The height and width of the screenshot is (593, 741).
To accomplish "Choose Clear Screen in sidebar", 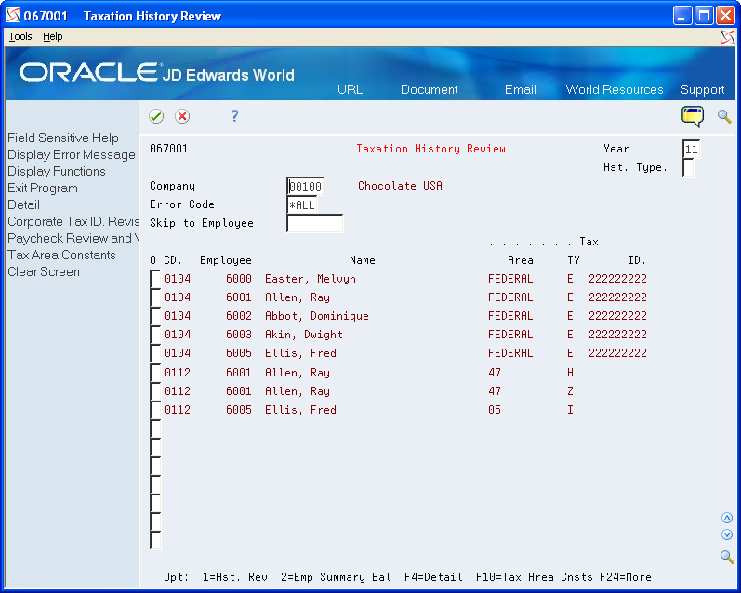I will pos(44,271).
